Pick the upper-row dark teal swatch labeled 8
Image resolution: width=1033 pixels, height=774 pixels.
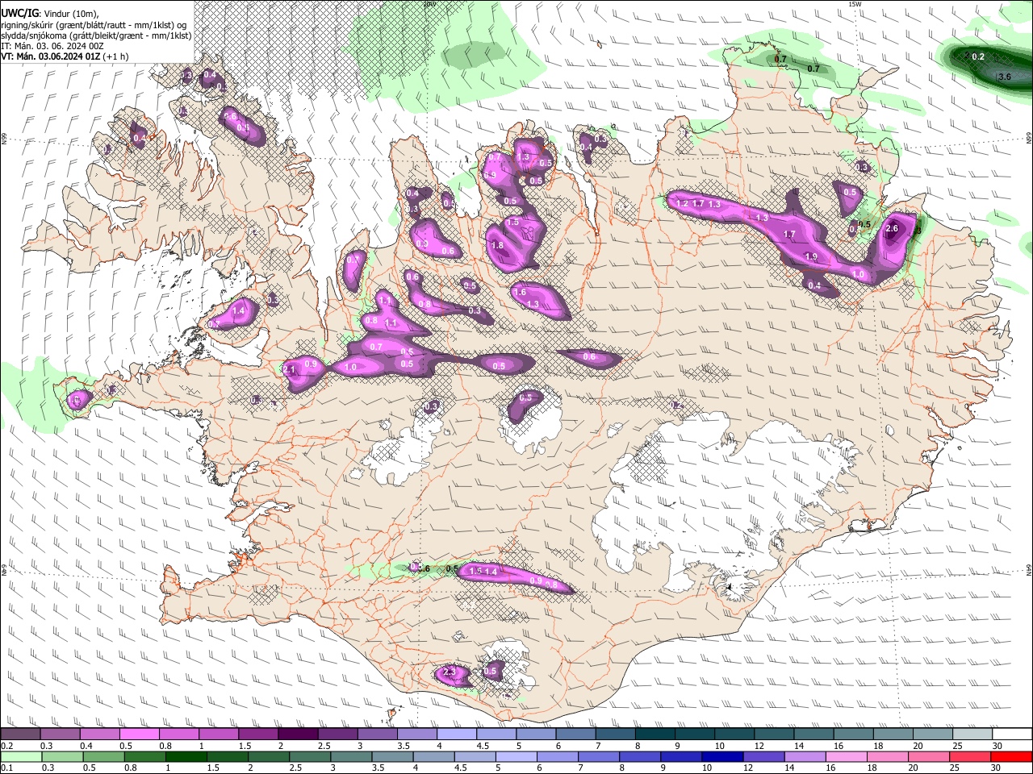pos(655,734)
